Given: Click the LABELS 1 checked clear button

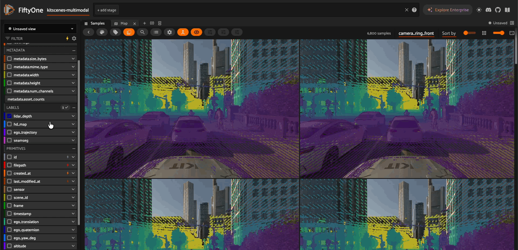Looking at the screenshot, I should (65, 107).
